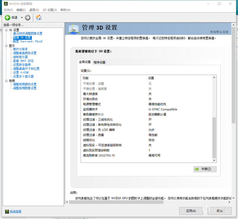Open the 文件(F) menu
The image size is (238, 219).
(8, 10)
